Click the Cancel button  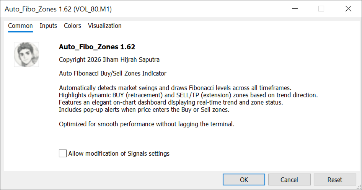tap(289, 180)
